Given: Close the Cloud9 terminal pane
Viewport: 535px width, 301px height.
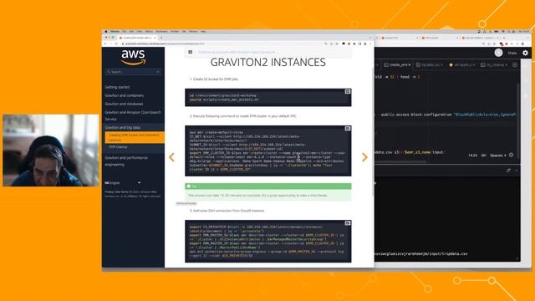Looking at the screenshot, I should (x=517, y=171).
